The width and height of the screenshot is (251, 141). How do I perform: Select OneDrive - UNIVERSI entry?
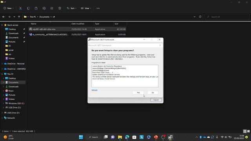tap(16, 69)
